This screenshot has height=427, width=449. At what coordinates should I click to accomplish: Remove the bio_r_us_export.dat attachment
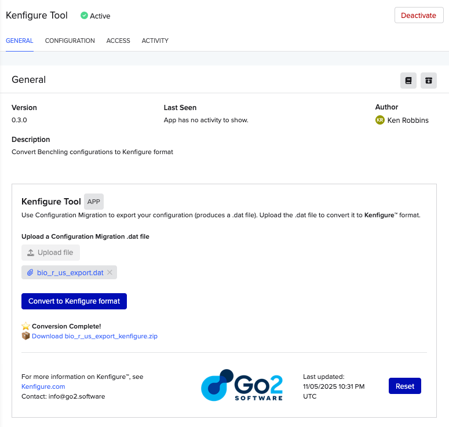click(110, 272)
